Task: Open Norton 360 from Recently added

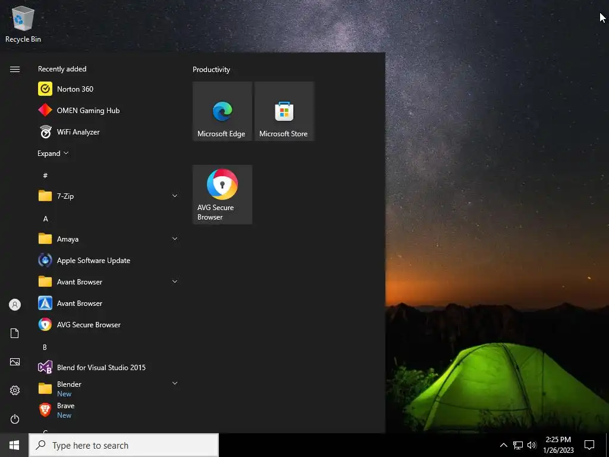Action: (x=108, y=89)
